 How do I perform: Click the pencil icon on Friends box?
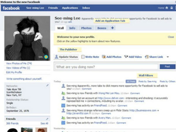[x=47, y=119]
